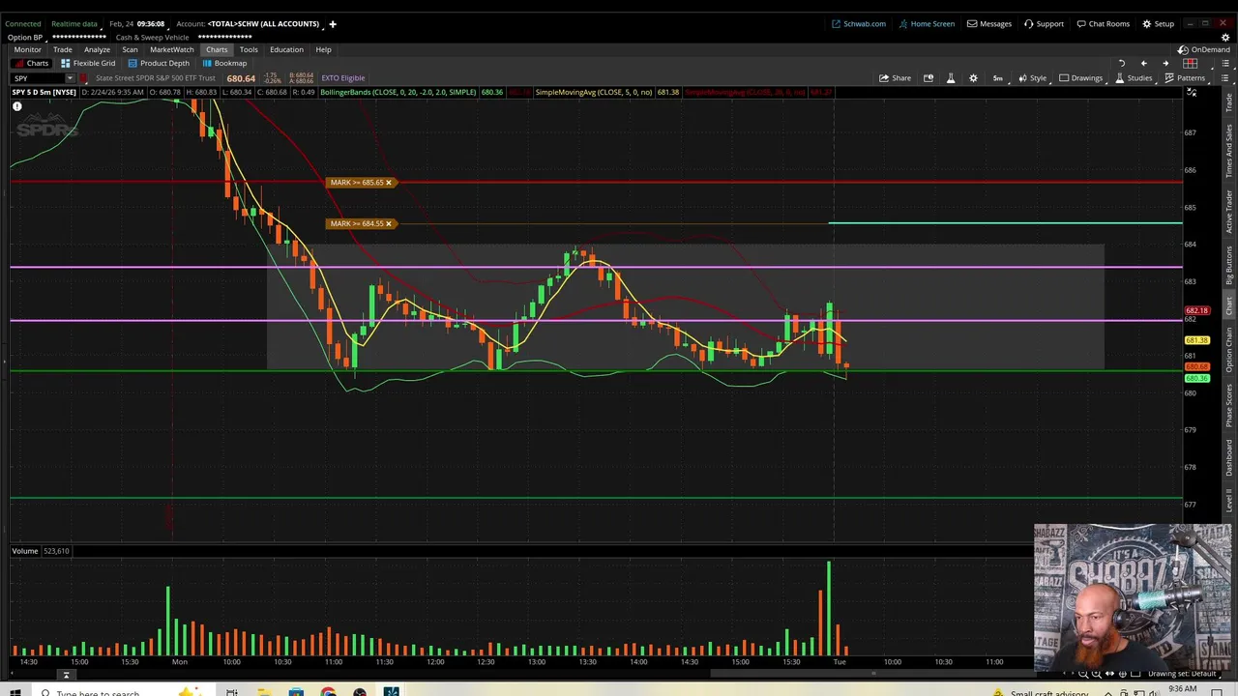
Task: Open the list menu icon beside Patterns
Action: (1225, 77)
